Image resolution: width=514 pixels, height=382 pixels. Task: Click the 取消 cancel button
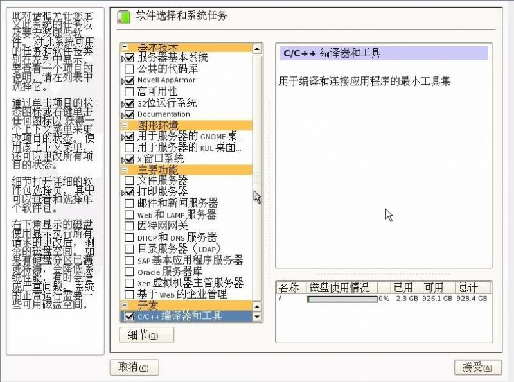click(x=134, y=367)
